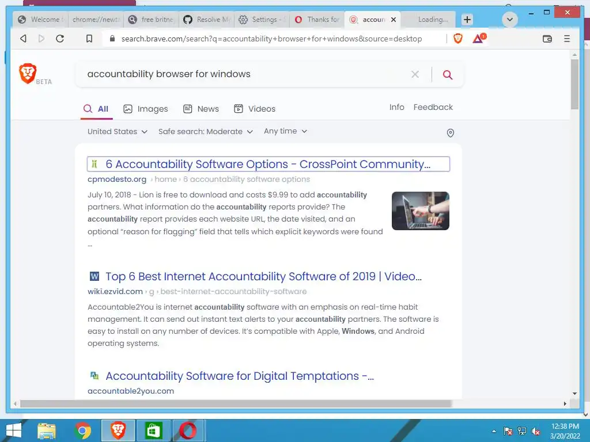Open Brave Shields lion icon in address bar
This screenshot has height=442, width=590.
pos(458,39)
